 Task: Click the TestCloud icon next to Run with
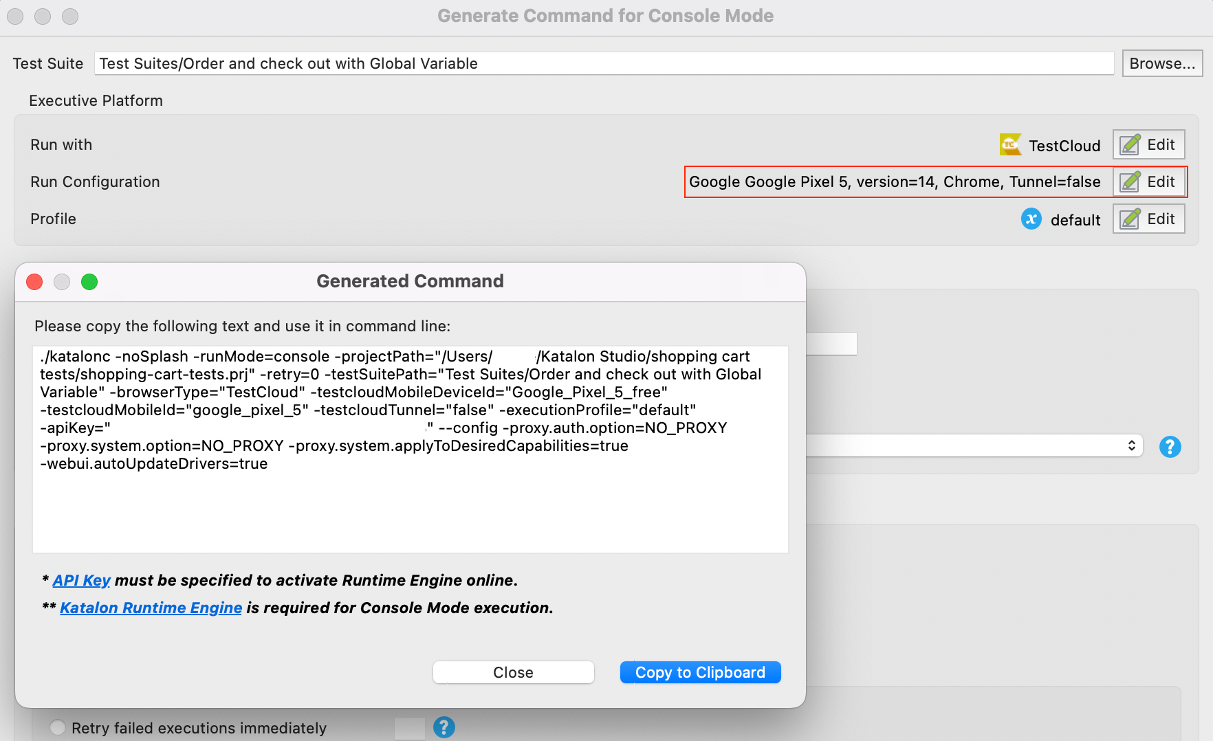click(x=1010, y=144)
